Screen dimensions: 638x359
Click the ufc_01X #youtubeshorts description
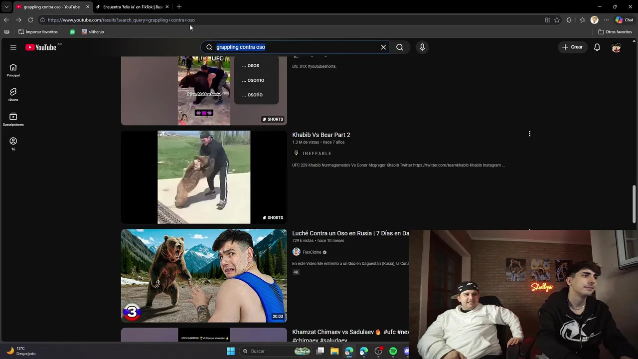(314, 66)
